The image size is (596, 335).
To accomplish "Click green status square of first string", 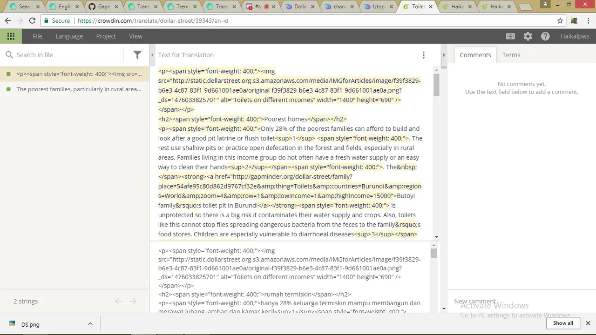I will point(8,74).
